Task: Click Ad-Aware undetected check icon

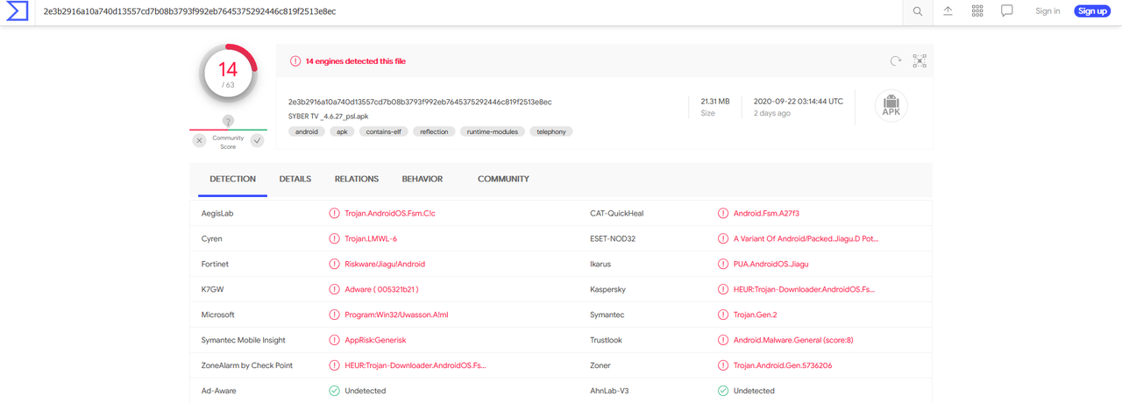Action: [x=334, y=391]
